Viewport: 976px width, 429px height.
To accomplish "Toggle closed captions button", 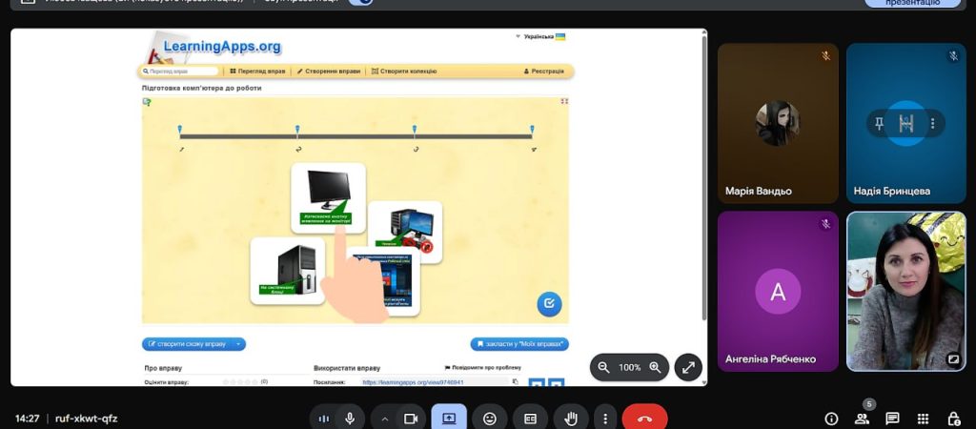I will pos(530,419).
